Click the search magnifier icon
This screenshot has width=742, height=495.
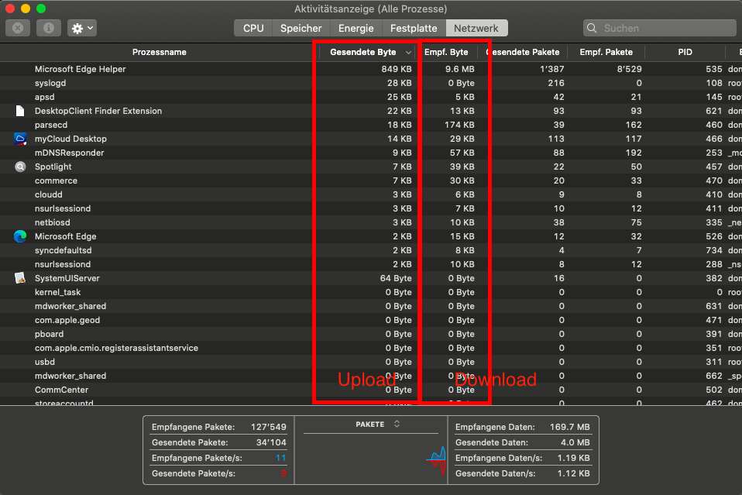click(x=593, y=29)
